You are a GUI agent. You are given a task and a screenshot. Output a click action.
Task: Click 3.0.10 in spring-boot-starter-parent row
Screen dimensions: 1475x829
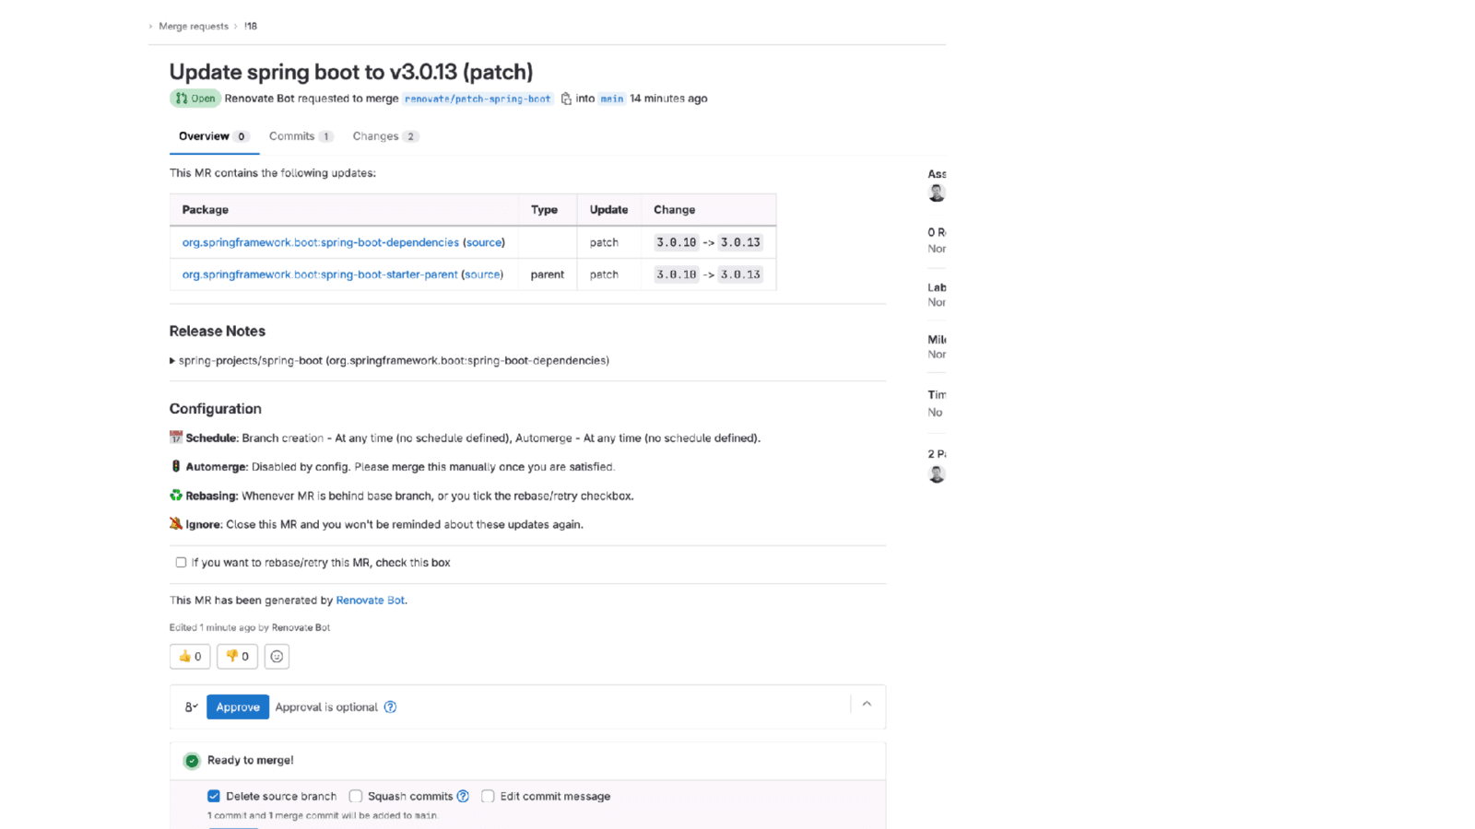point(677,275)
